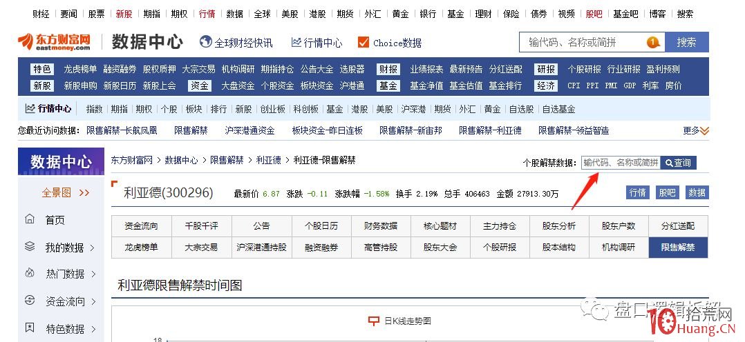Viewport: 745px width, 342px height.
Task: Click the 特色数据 sidebar star icon
Action: (30, 328)
